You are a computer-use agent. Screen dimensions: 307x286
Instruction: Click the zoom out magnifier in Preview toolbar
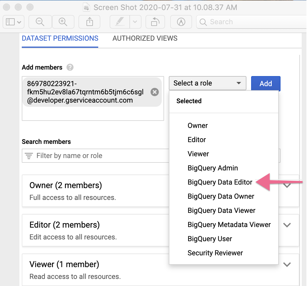pyautogui.click(x=40, y=22)
